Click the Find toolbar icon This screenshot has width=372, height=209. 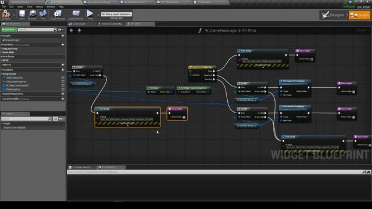(x=43, y=14)
